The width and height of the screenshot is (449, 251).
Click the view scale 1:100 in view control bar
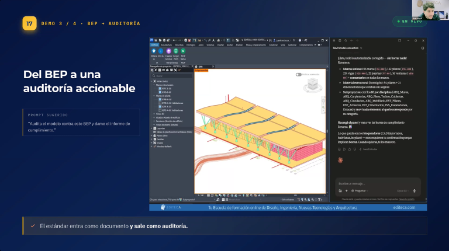click(x=201, y=196)
